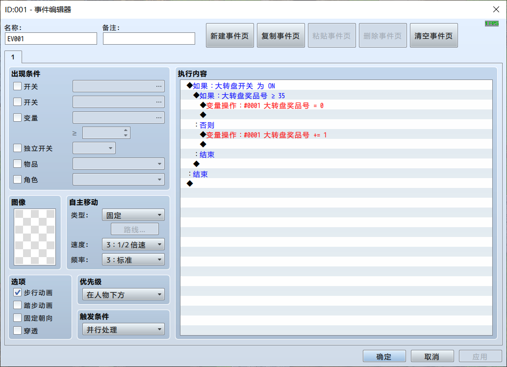The image size is (507, 367).
Task: Focus the 名称 field containing EV001
Action: point(51,38)
